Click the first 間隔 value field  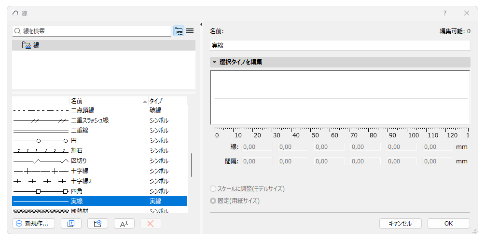[x=257, y=161]
